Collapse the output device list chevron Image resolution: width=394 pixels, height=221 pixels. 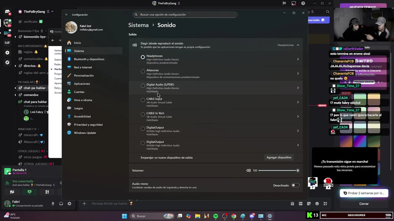298,45
